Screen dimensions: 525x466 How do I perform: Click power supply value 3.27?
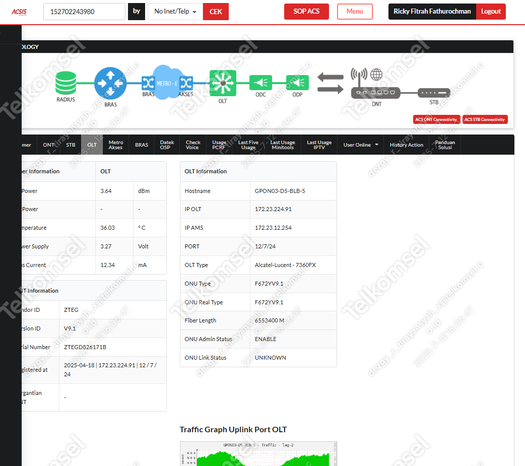[106, 246]
